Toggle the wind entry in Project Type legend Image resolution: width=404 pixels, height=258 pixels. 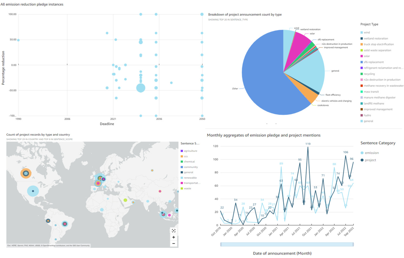click(366, 33)
